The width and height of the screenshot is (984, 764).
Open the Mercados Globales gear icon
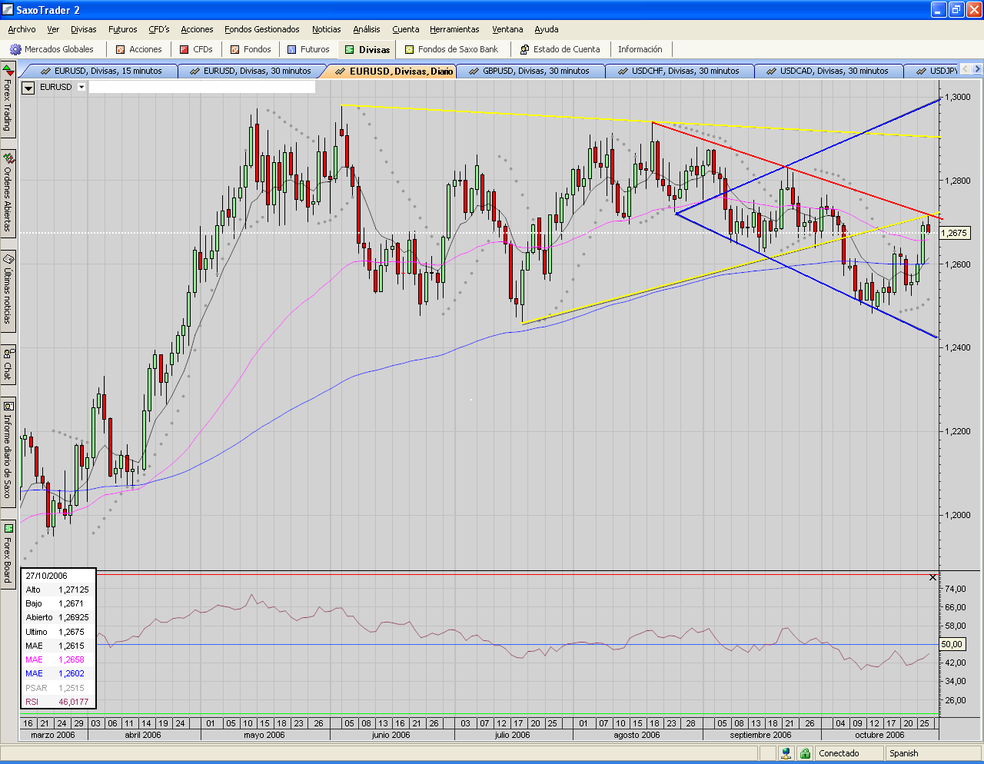[x=15, y=49]
